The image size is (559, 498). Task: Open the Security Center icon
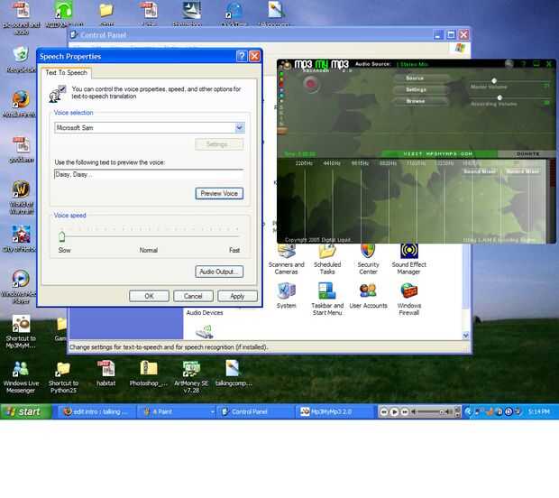coord(368,259)
